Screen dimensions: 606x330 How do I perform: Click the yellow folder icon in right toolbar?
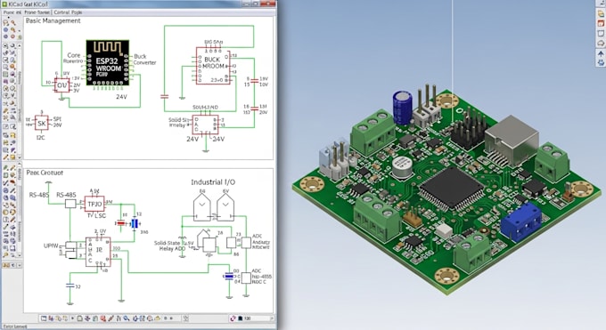click(601, 13)
